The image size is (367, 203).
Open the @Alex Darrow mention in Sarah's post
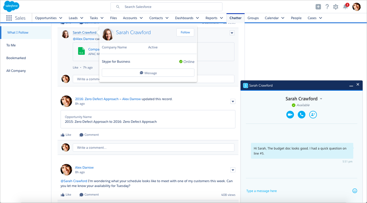click(83, 39)
